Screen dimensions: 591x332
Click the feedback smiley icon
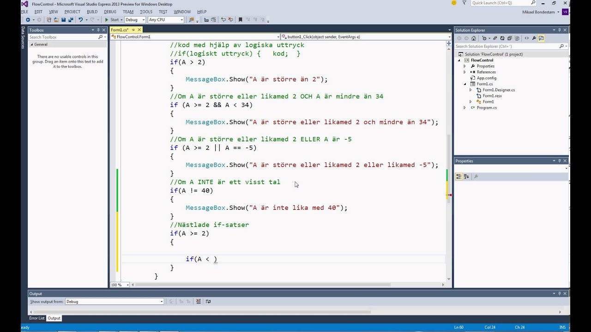[x=454, y=3]
